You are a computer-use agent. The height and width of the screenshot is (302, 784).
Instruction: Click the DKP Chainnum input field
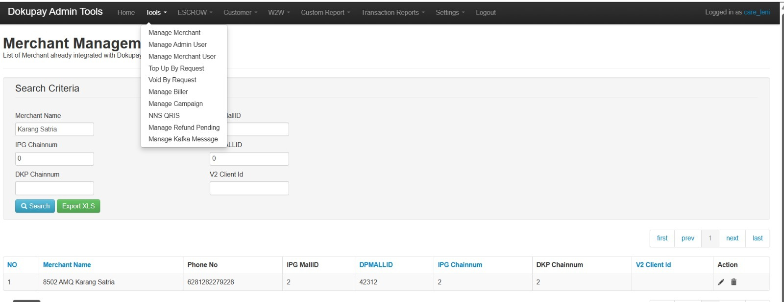coord(54,188)
